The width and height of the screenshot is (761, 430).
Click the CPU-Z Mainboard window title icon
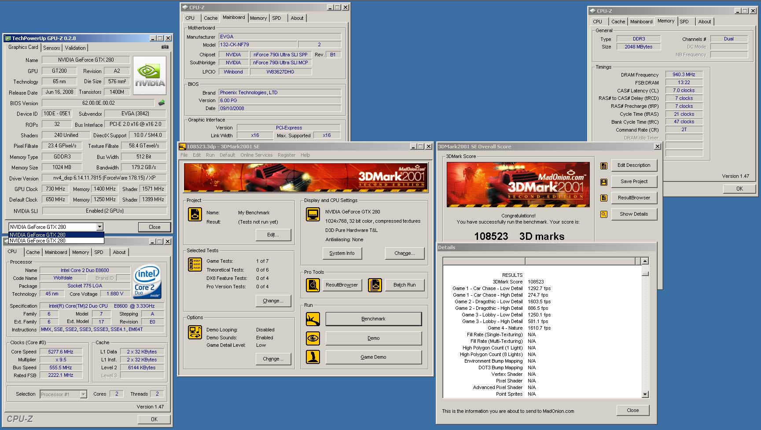point(184,7)
